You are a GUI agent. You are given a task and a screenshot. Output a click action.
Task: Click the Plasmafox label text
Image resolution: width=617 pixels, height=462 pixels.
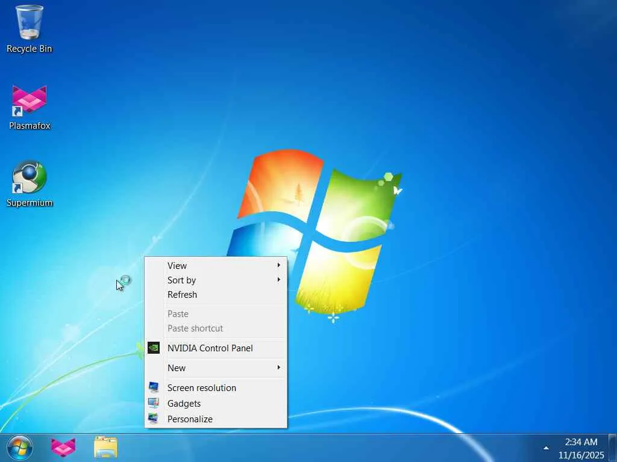pyautogui.click(x=30, y=126)
